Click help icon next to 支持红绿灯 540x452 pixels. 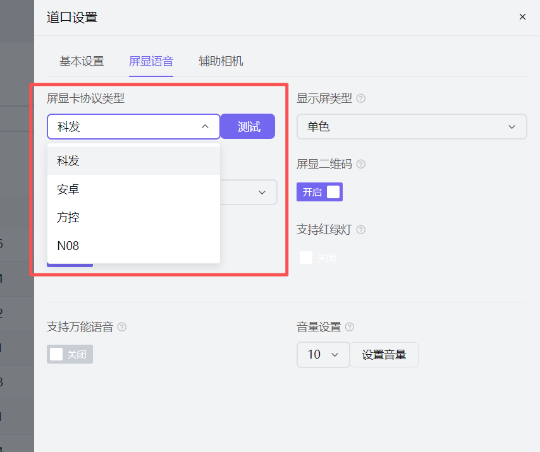[x=361, y=230]
